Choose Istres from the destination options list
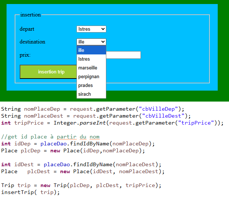229x198 pixels. (91, 59)
